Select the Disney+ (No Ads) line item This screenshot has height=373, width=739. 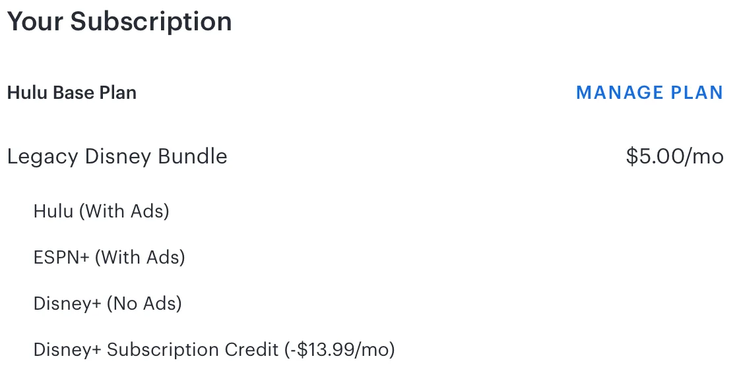[x=108, y=303]
